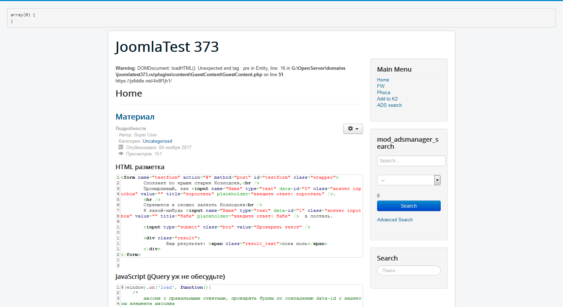Open the Phoca menu link
The image size is (563, 307).
(383, 93)
